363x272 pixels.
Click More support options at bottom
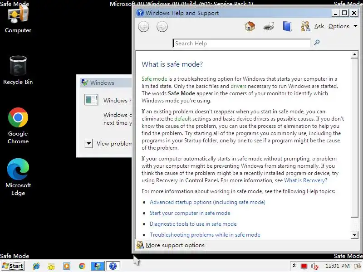pos(175,245)
